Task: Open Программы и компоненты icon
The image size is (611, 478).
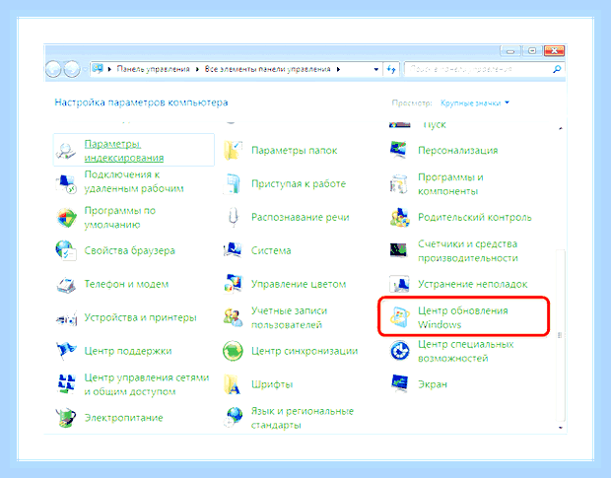Action: [399, 184]
